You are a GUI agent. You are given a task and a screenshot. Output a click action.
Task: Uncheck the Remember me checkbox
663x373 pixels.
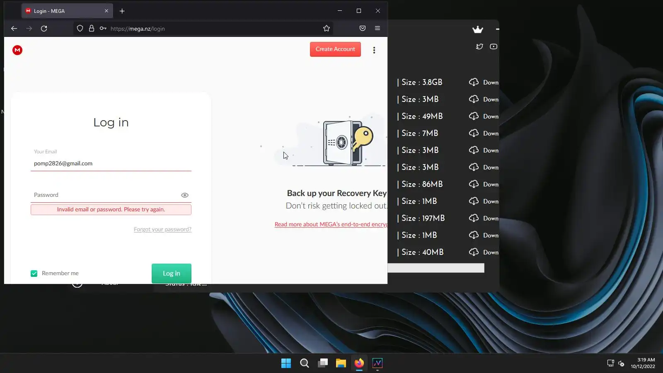click(34, 274)
